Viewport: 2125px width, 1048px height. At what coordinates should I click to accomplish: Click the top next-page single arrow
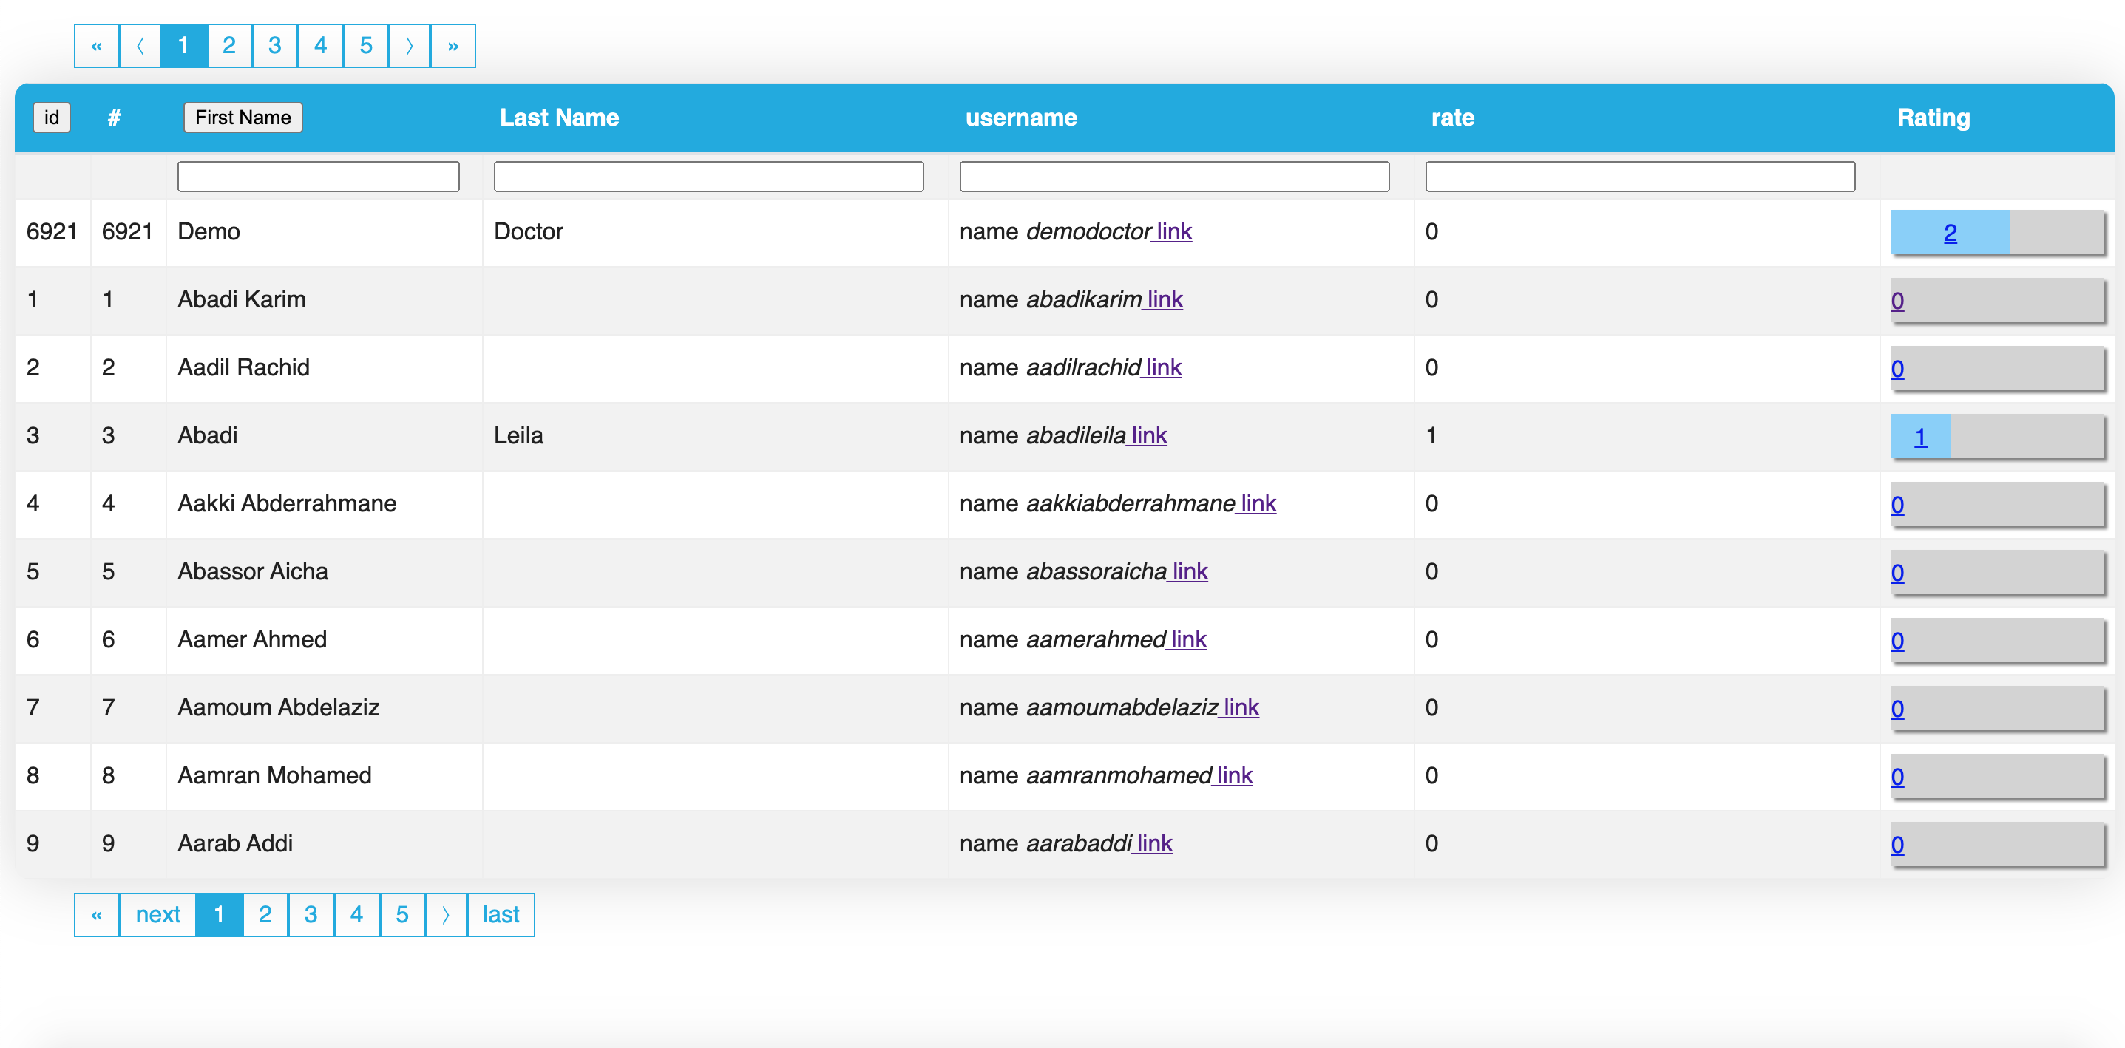coord(409,46)
